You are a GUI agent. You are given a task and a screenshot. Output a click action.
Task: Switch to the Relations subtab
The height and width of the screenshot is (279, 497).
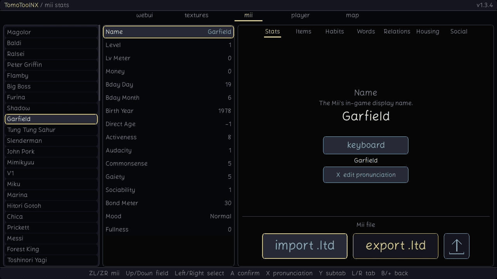[x=397, y=31]
